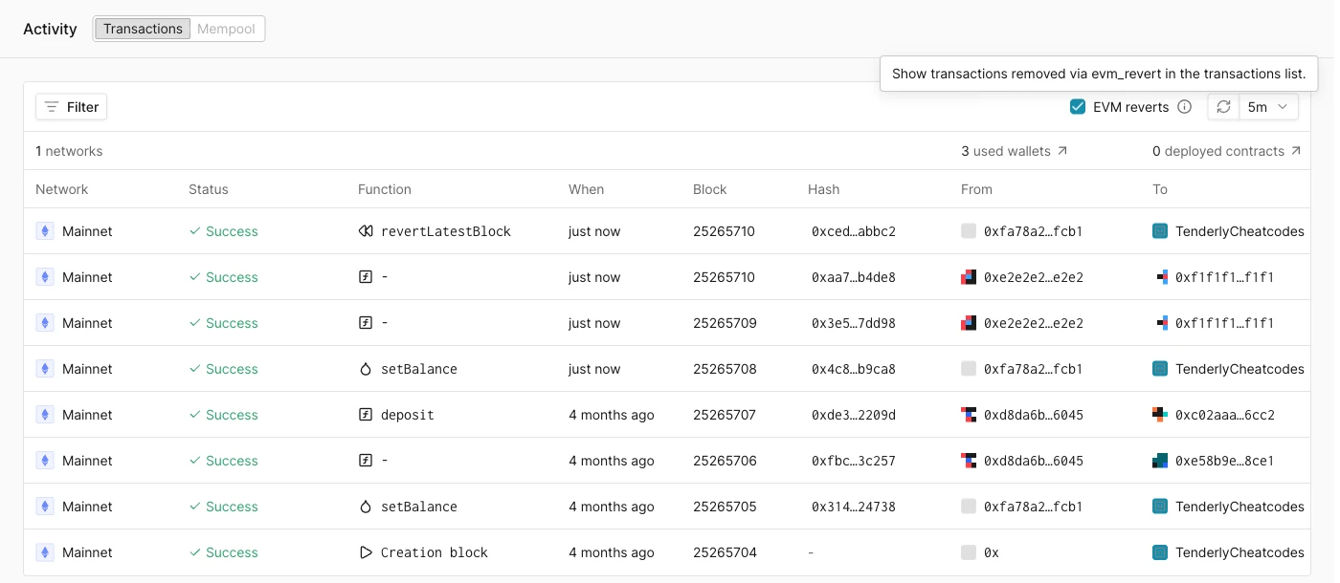The image size is (1340, 583).
Task: Click block number 25265704
Action: click(725, 552)
